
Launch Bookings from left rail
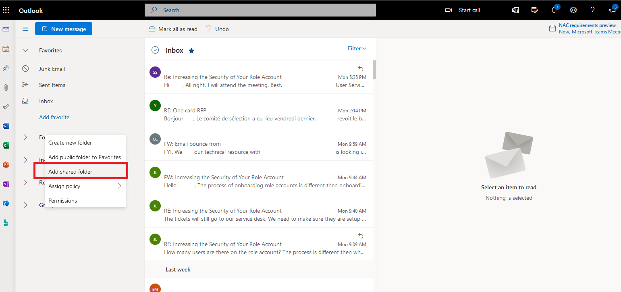6,223
